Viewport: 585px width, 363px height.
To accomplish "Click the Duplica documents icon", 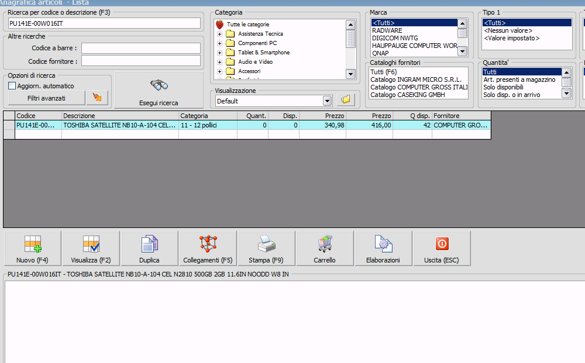I will [x=149, y=244].
